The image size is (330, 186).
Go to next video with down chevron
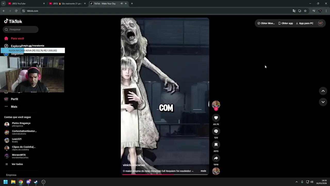click(323, 102)
